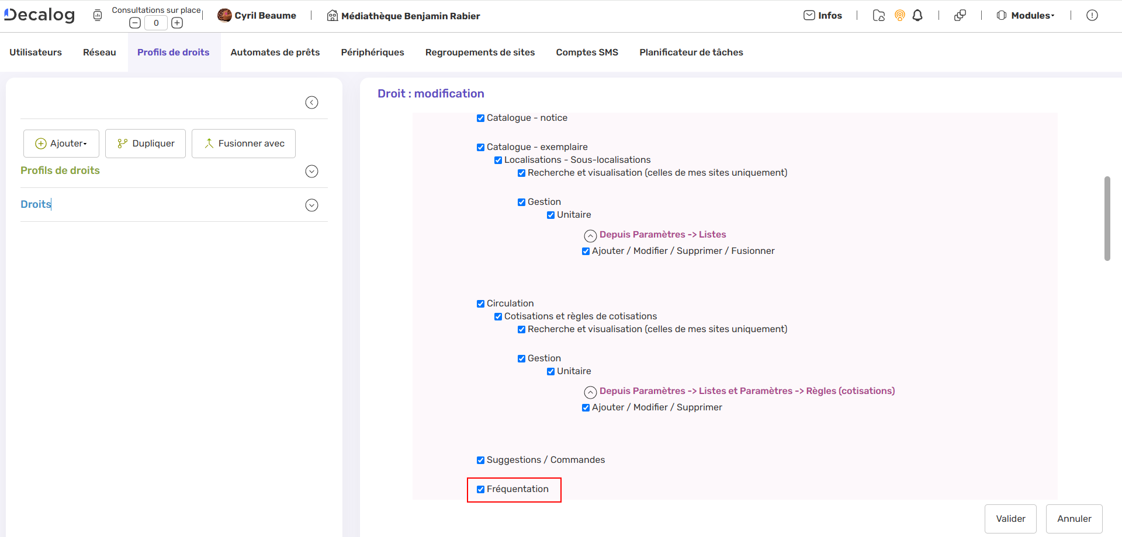Uncheck the Catalogue - notice checkbox
Screen dimensions: 1122x537
pos(480,118)
